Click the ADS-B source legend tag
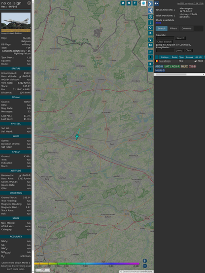Screen dimensions: 205x273 (159, 67)
